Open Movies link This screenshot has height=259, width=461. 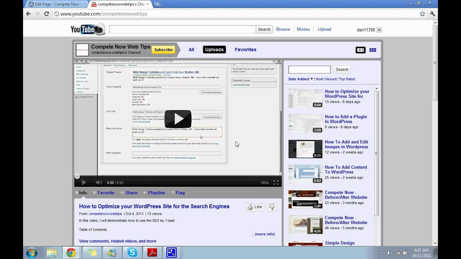pos(303,29)
